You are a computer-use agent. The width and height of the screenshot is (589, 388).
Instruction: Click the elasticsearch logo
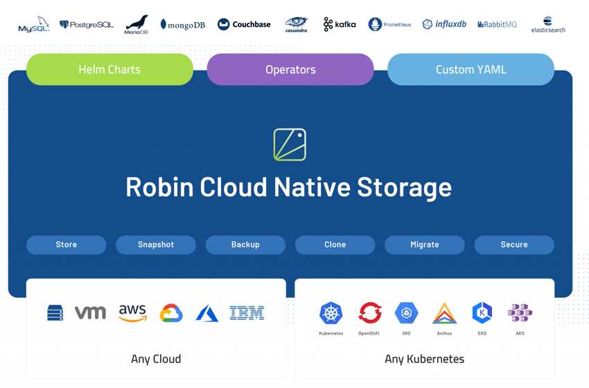(548, 25)
